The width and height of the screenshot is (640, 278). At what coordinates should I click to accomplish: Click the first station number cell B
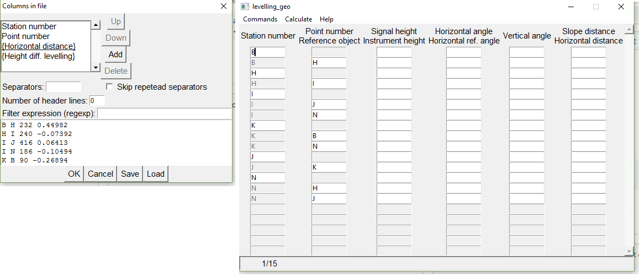268,52
